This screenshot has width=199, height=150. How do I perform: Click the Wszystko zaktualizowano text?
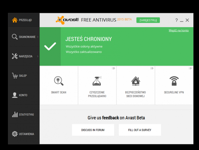[x=84, y=52]
